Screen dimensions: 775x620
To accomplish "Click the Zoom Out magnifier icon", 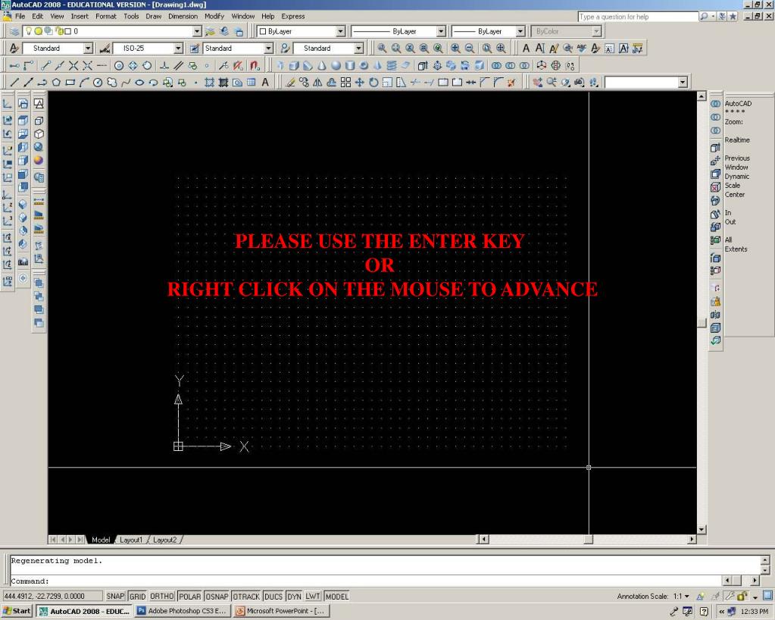I will pyautogui.click(x=469, y=48).
